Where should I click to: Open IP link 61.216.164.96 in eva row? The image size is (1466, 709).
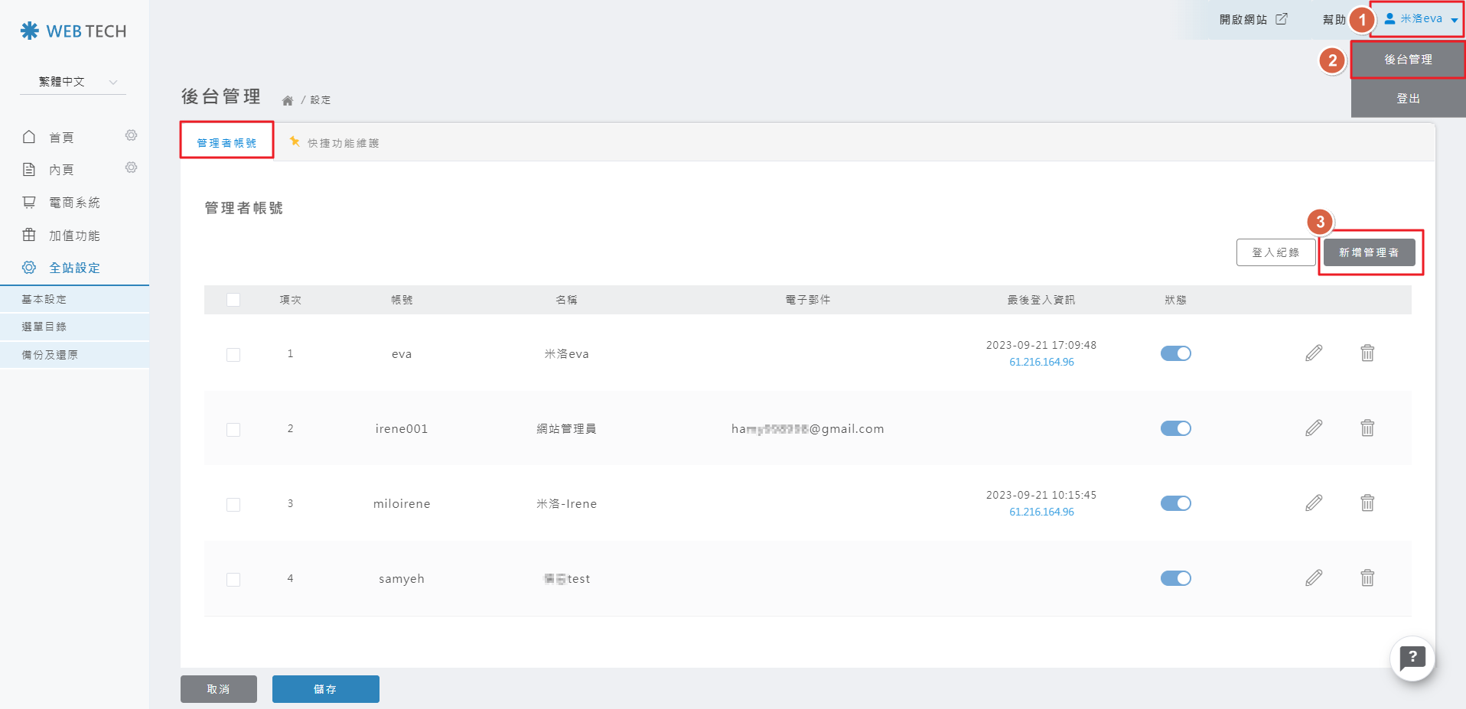tap(1041, 362)
